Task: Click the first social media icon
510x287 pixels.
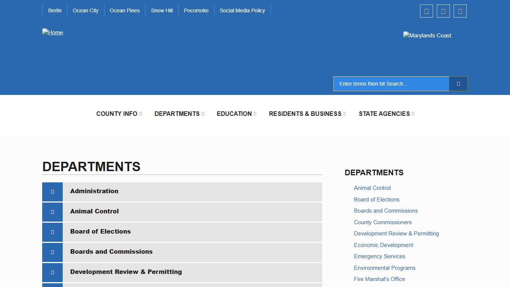Action: 426,11
